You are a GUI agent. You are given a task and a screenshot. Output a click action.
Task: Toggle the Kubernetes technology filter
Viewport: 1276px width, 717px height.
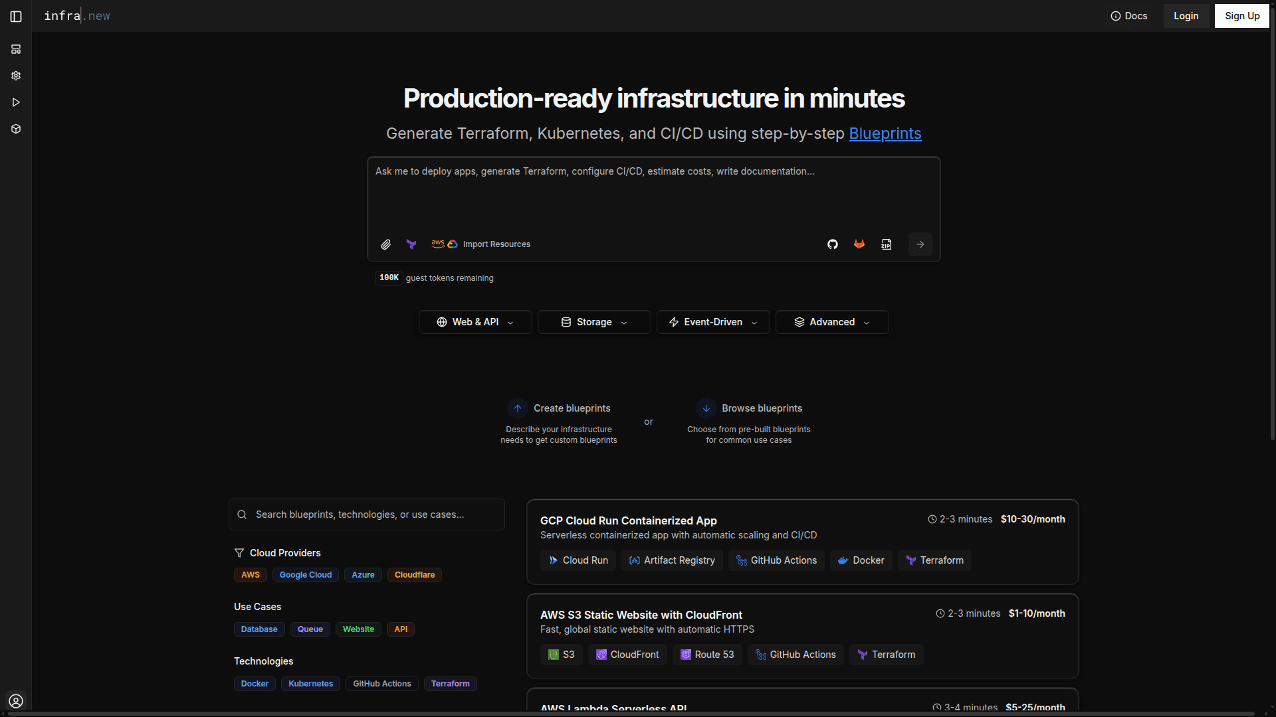tap(310, 684)
